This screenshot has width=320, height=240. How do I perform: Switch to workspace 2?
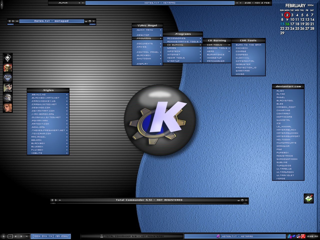pos(15,236)
